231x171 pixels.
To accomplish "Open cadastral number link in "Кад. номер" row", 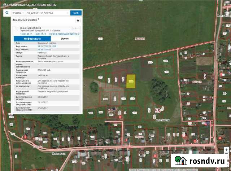I will click(47, 46).
